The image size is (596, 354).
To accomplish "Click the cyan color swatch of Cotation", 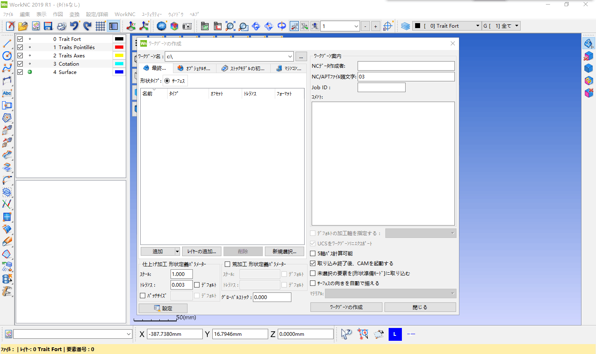I will click(x=119, y=64).
